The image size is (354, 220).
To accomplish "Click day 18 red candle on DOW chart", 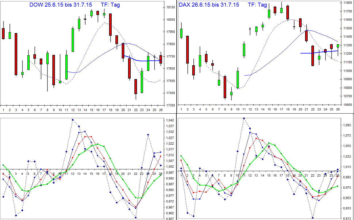I will point(110,24).
